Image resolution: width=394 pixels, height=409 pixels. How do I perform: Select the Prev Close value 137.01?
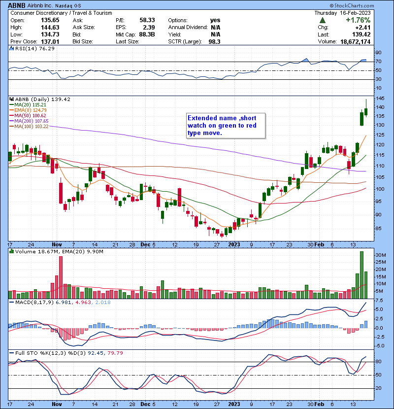click(50, 42)
